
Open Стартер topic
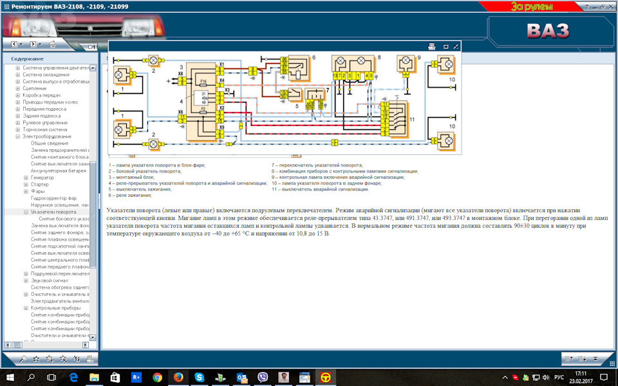[39, 185]
